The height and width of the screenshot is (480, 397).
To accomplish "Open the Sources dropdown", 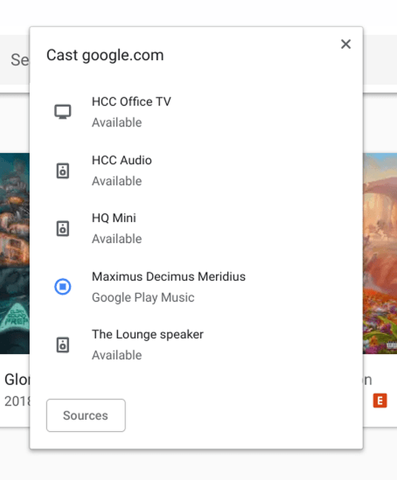I will (86, 416).
